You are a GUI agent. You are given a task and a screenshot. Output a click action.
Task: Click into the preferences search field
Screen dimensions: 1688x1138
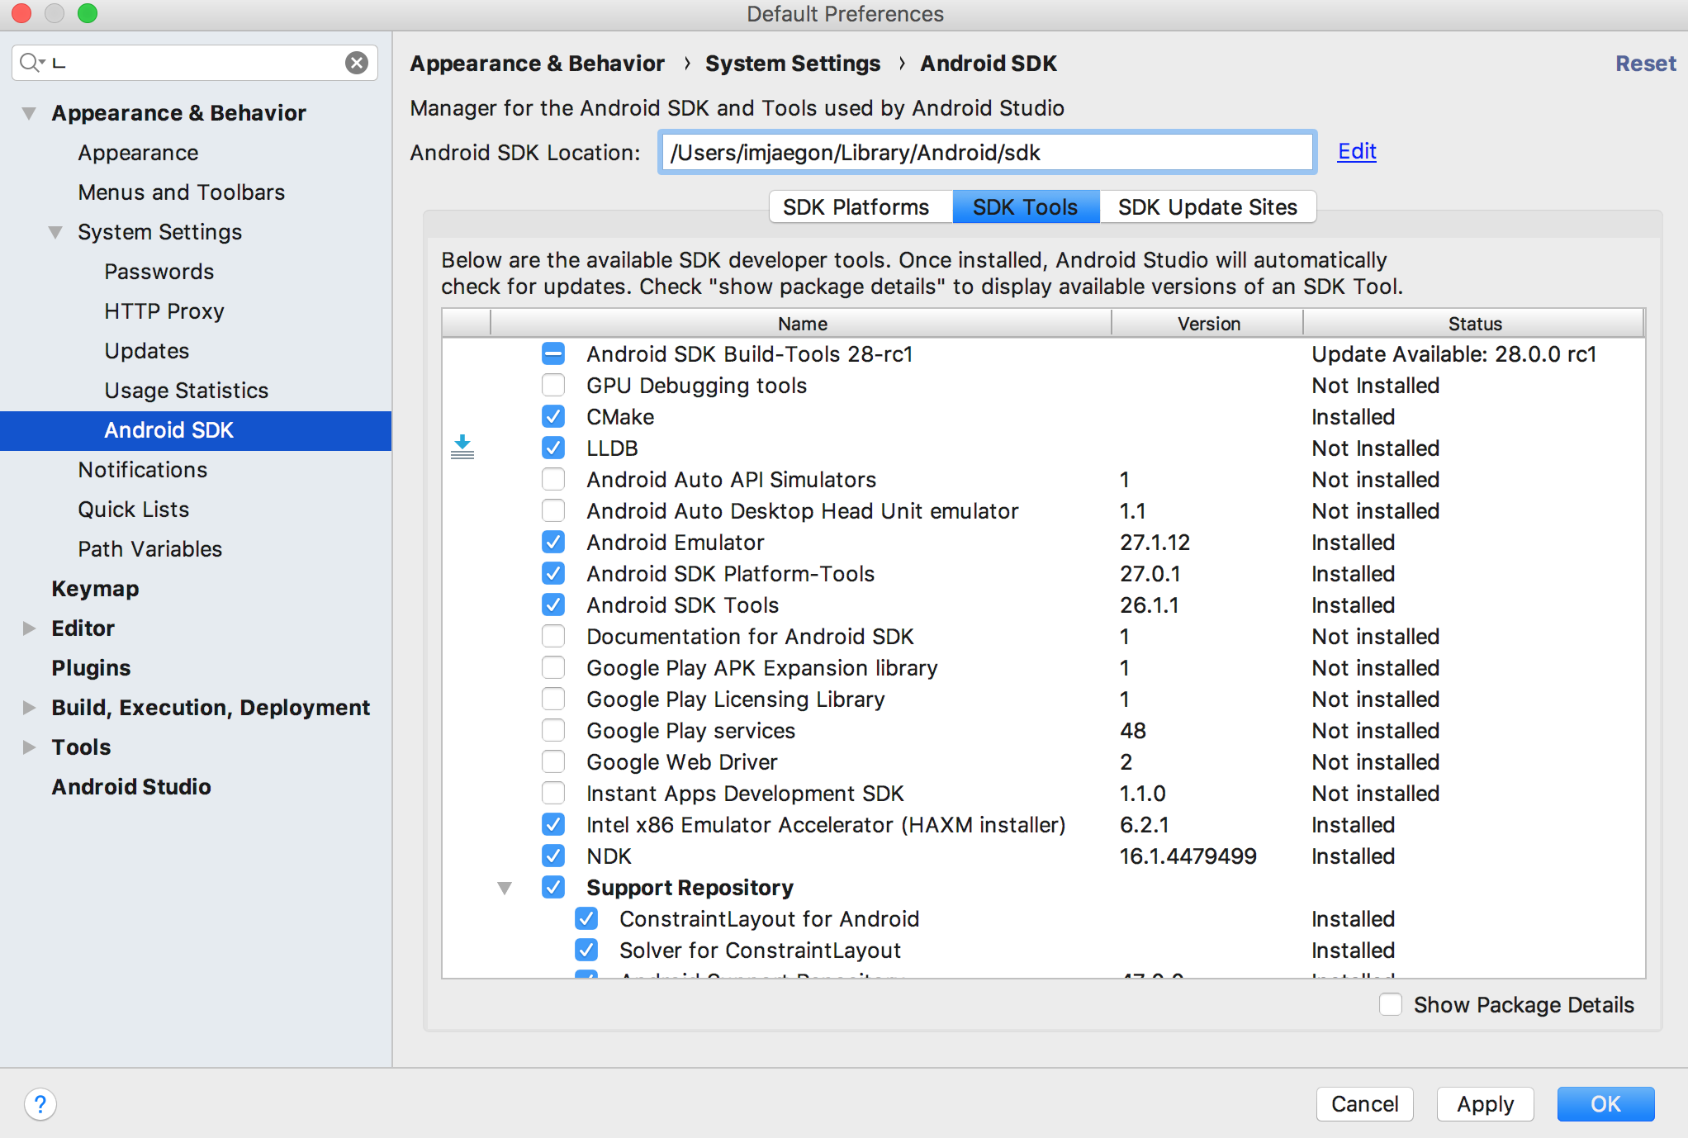point(195,63)
